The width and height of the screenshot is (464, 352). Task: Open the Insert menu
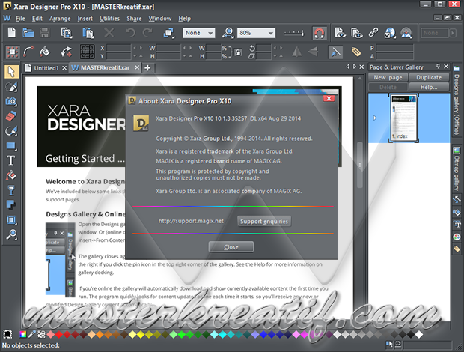(85, 19)
